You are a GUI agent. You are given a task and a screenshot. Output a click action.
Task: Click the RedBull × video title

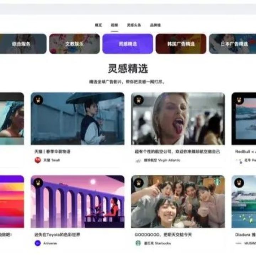pos(246,152)
